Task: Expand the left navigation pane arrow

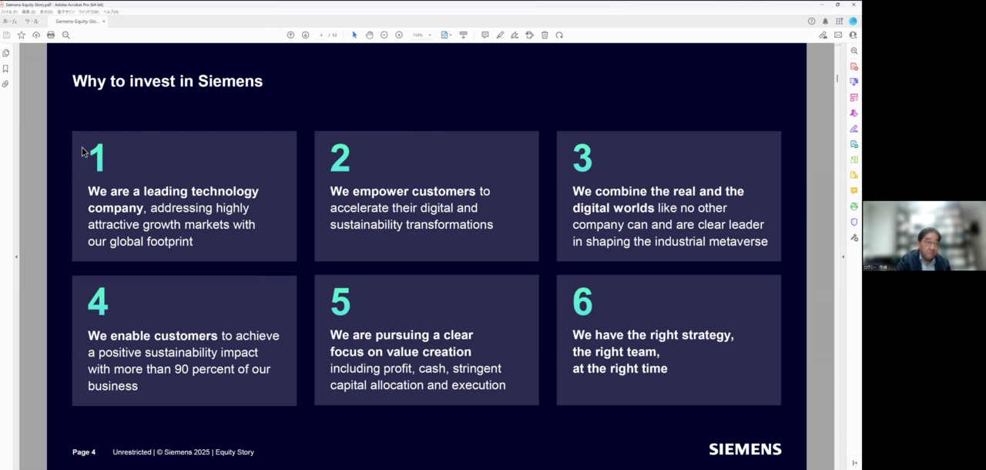Action: click(16, 257)
